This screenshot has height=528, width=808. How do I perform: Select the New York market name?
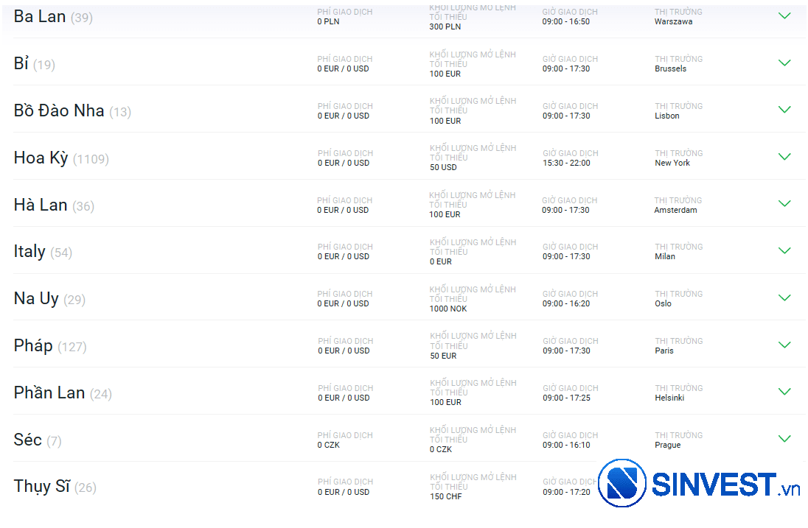click(x=672, y=163)
